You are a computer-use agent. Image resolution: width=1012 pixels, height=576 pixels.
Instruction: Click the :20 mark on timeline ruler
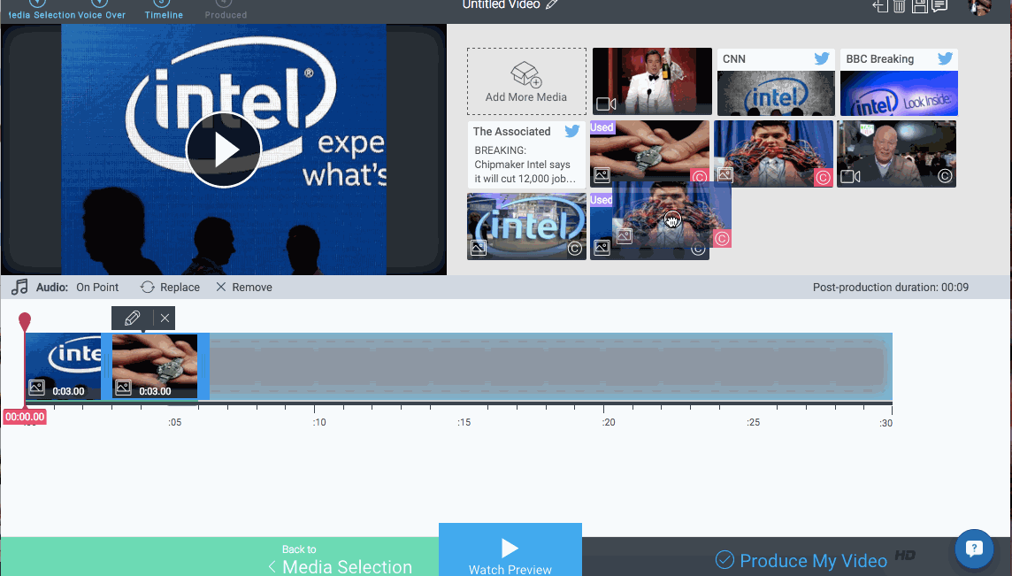(x=608, y=422)
